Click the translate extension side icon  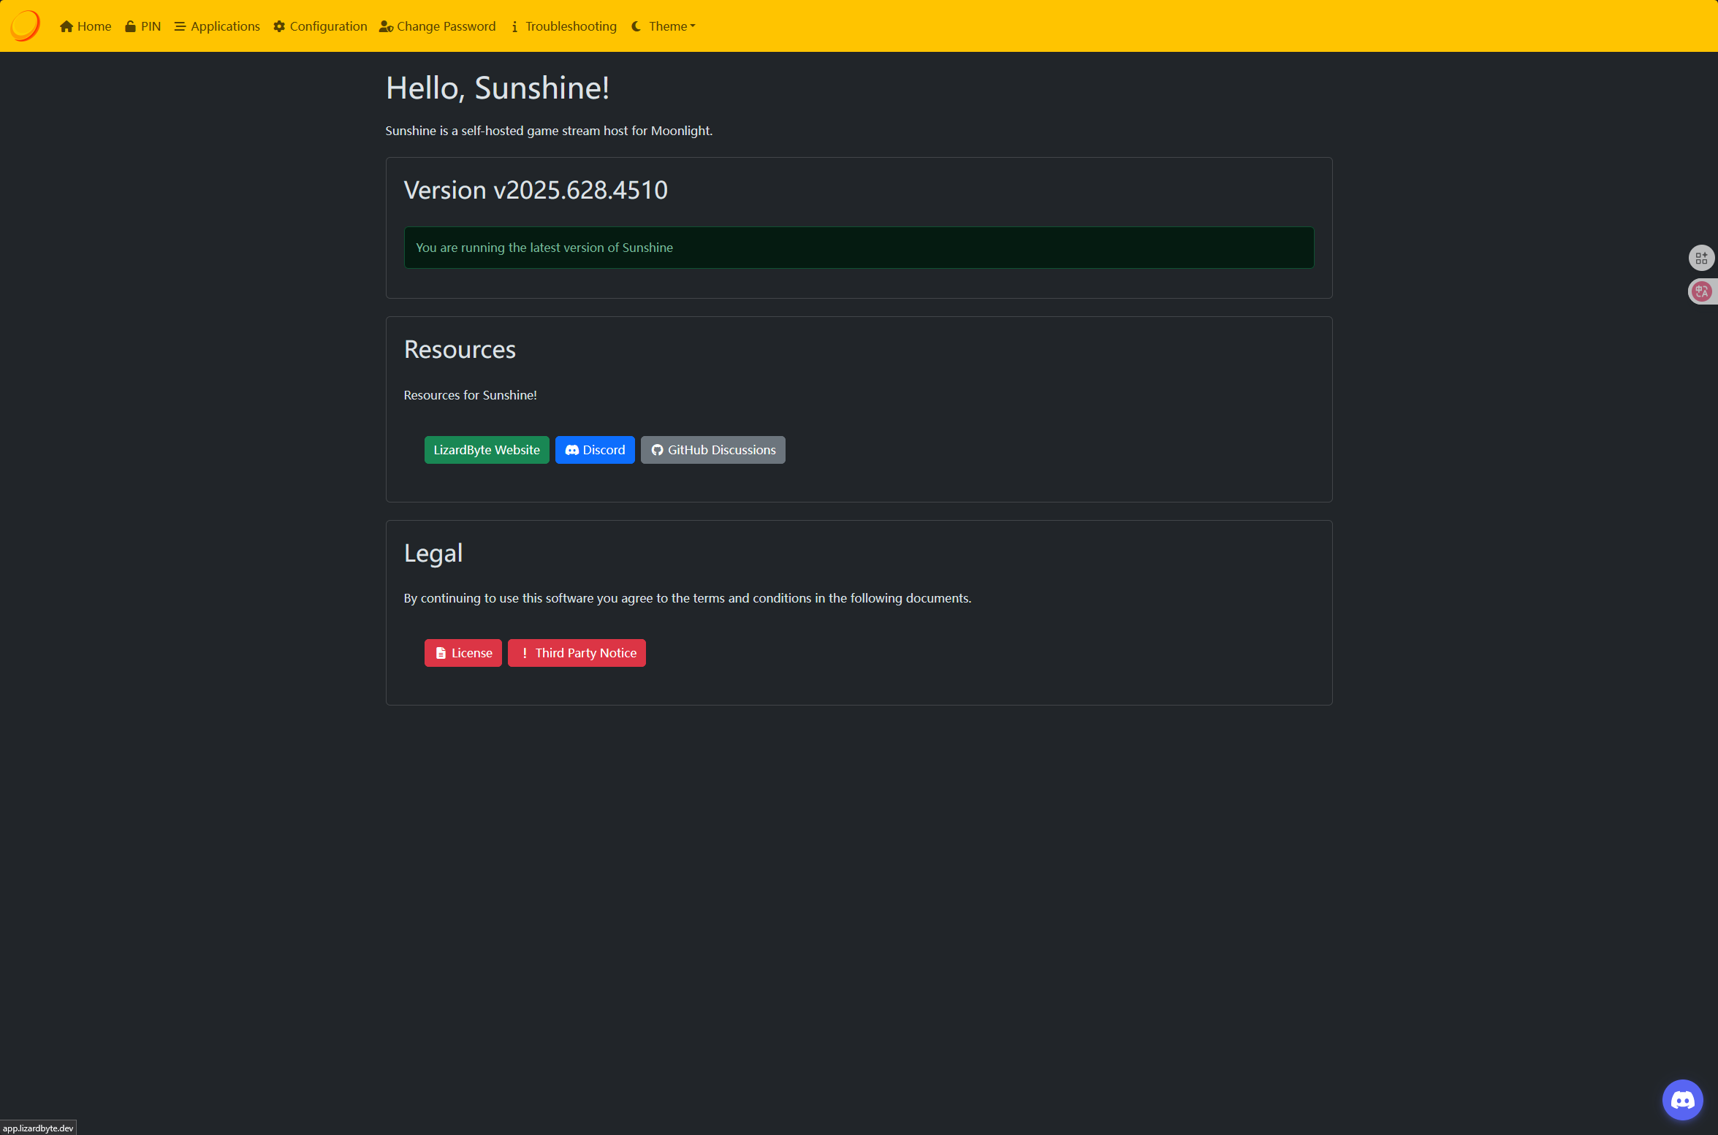point(1702,291)
